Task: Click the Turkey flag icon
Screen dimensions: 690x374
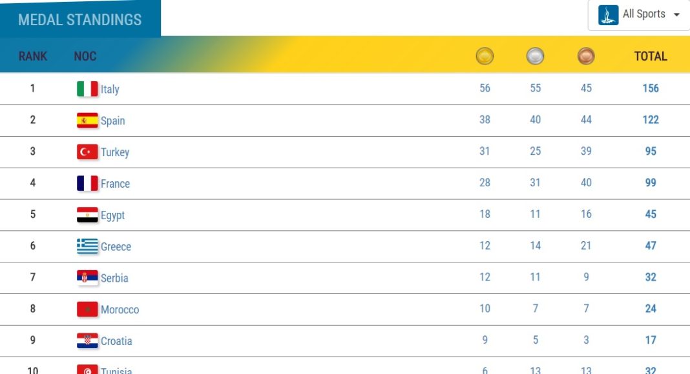Action: pos(87,152)
